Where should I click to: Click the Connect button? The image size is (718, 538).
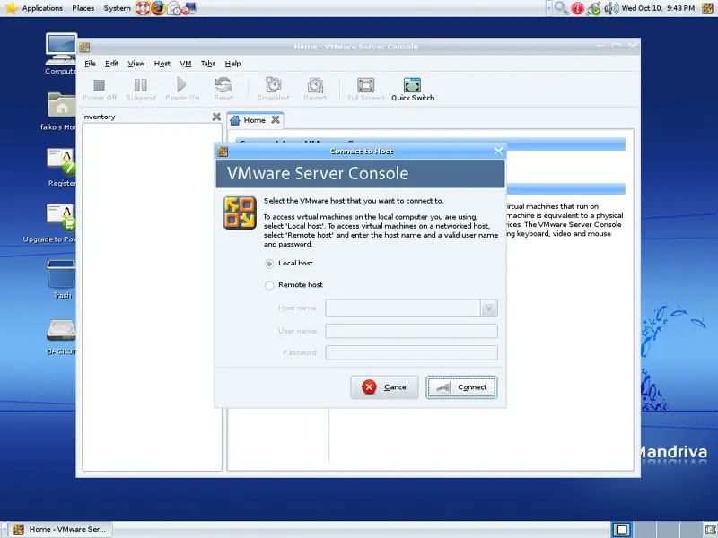coord(461,387)
